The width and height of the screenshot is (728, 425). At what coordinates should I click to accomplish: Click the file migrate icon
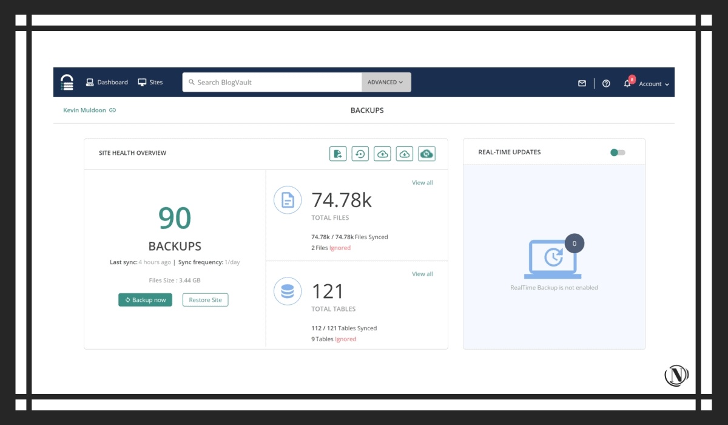[338, 154]
